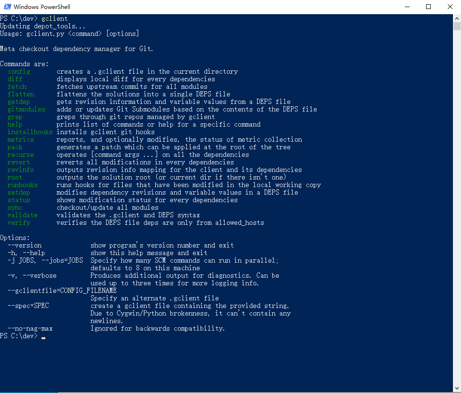This screenshot has height=393, width=461.
Task: Click 'show this help message and exit' text
Action: point(149,253)
